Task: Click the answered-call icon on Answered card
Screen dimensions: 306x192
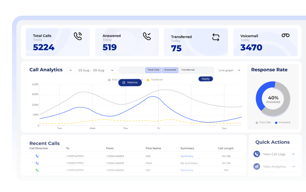Action: (147, 36)
